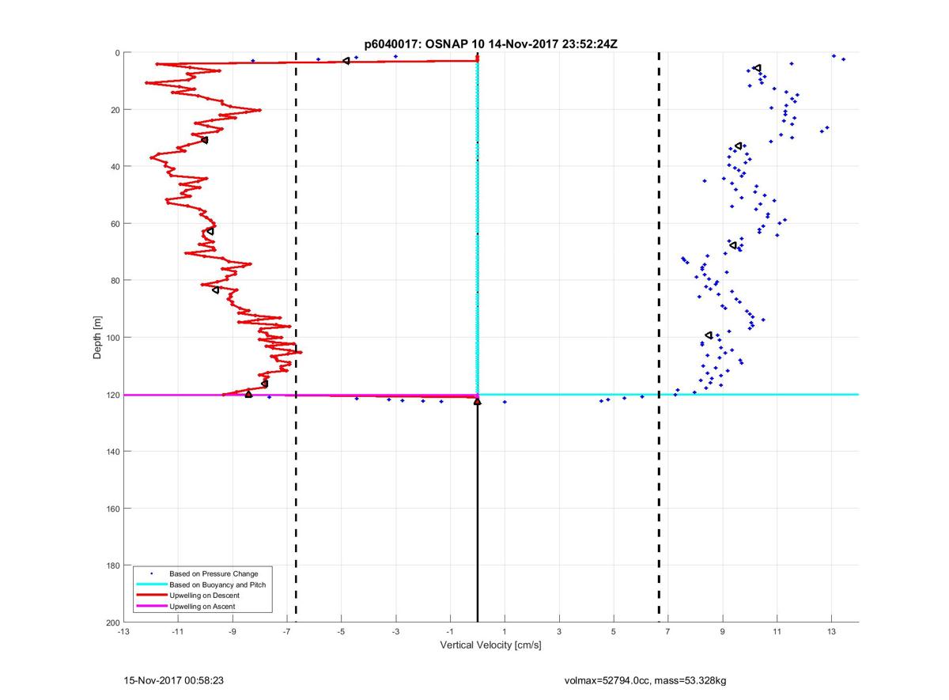Click y-axis depth tick label '200'

pyautogui.click(x=112, y=622)
